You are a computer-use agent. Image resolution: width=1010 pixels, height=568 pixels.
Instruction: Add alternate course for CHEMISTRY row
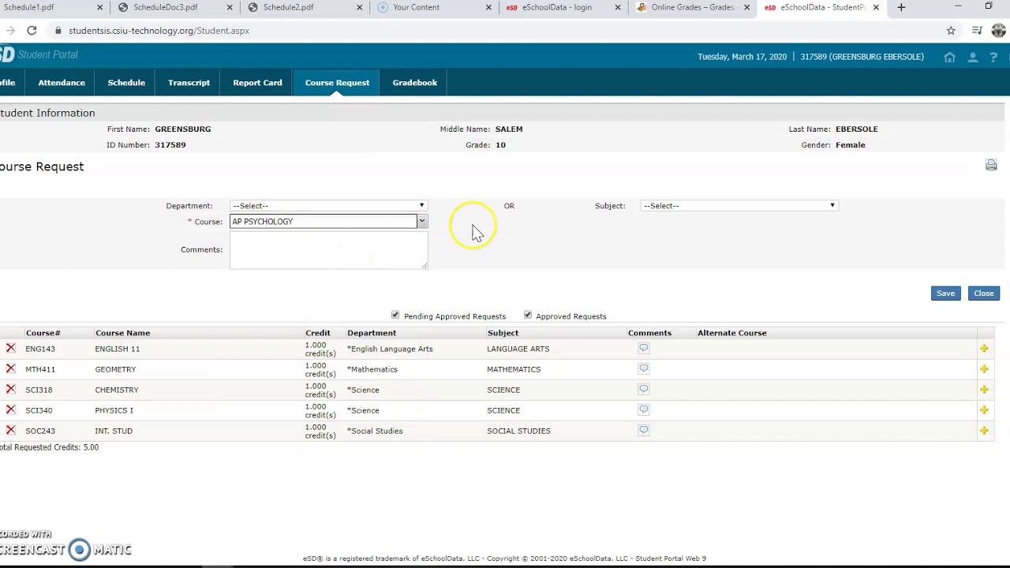coord(984,390)
